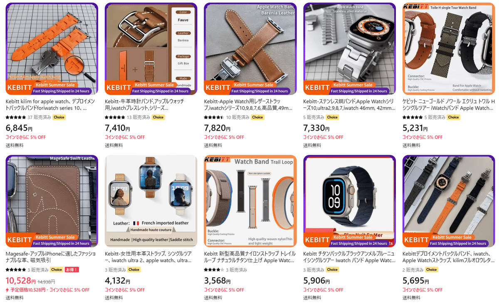
Task: Click the お得! badge on the Magesafe item
Action: pos(72,270)
